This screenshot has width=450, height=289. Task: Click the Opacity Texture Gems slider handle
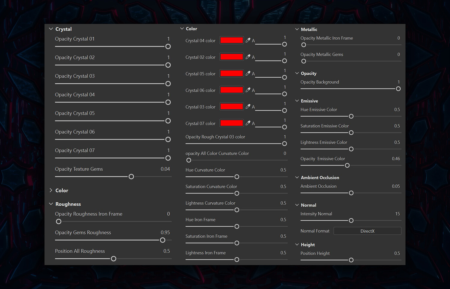[131, 177]
